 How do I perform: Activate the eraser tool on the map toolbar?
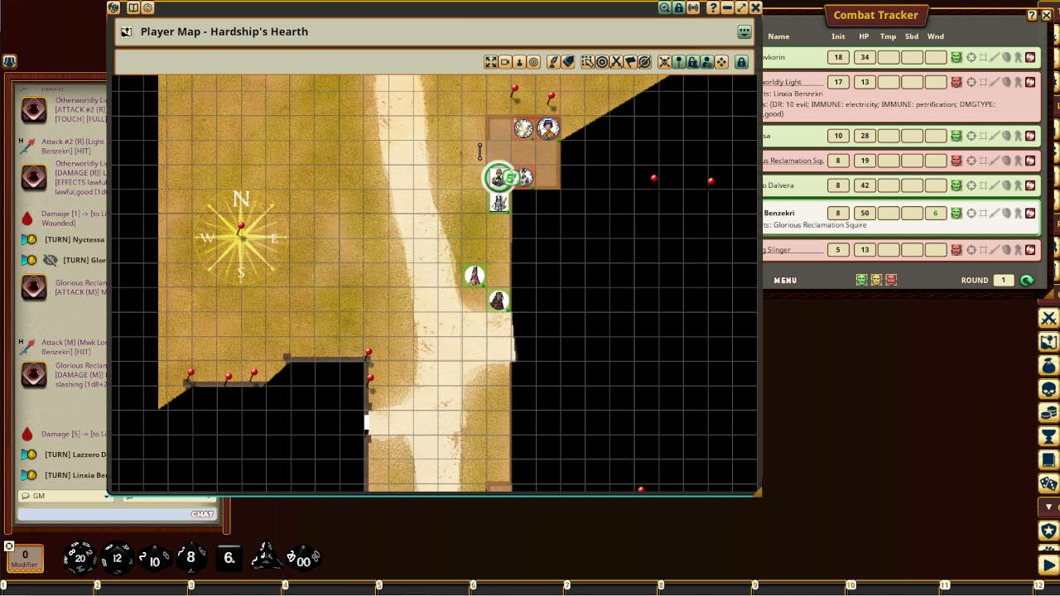(568, 62)
